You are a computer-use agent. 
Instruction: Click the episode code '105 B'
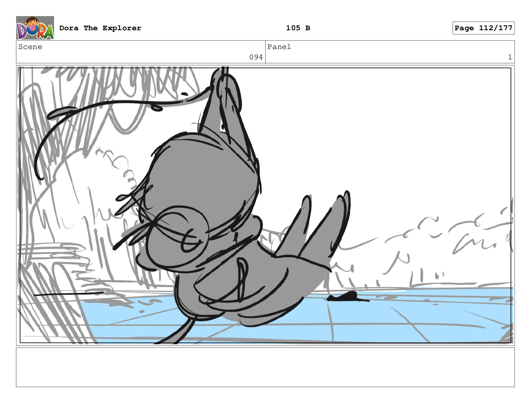(x=298, y=28)
